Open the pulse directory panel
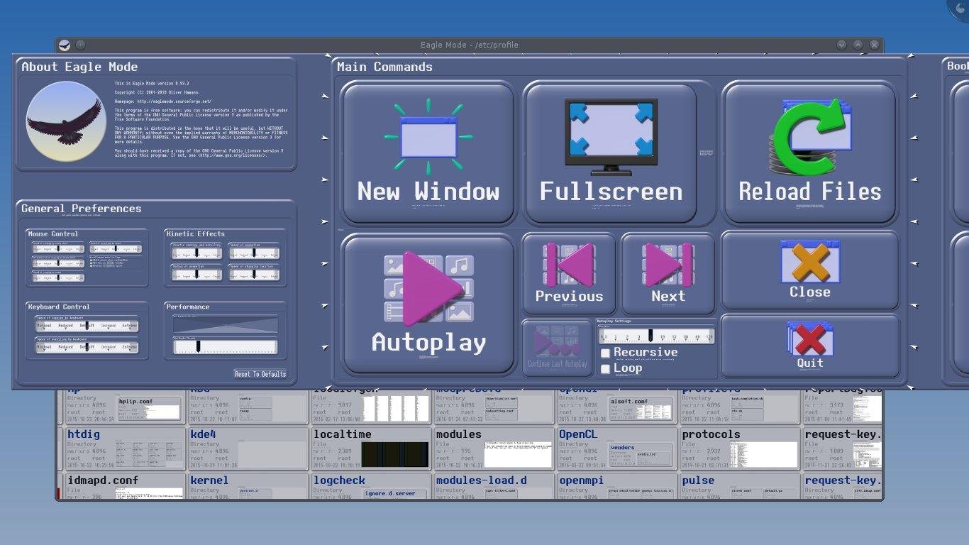Screen dimensions: 969x545 [739, 487]
